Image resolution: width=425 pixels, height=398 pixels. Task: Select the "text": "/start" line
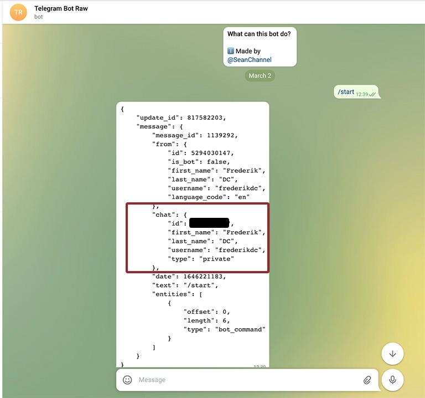pos(185,285)
